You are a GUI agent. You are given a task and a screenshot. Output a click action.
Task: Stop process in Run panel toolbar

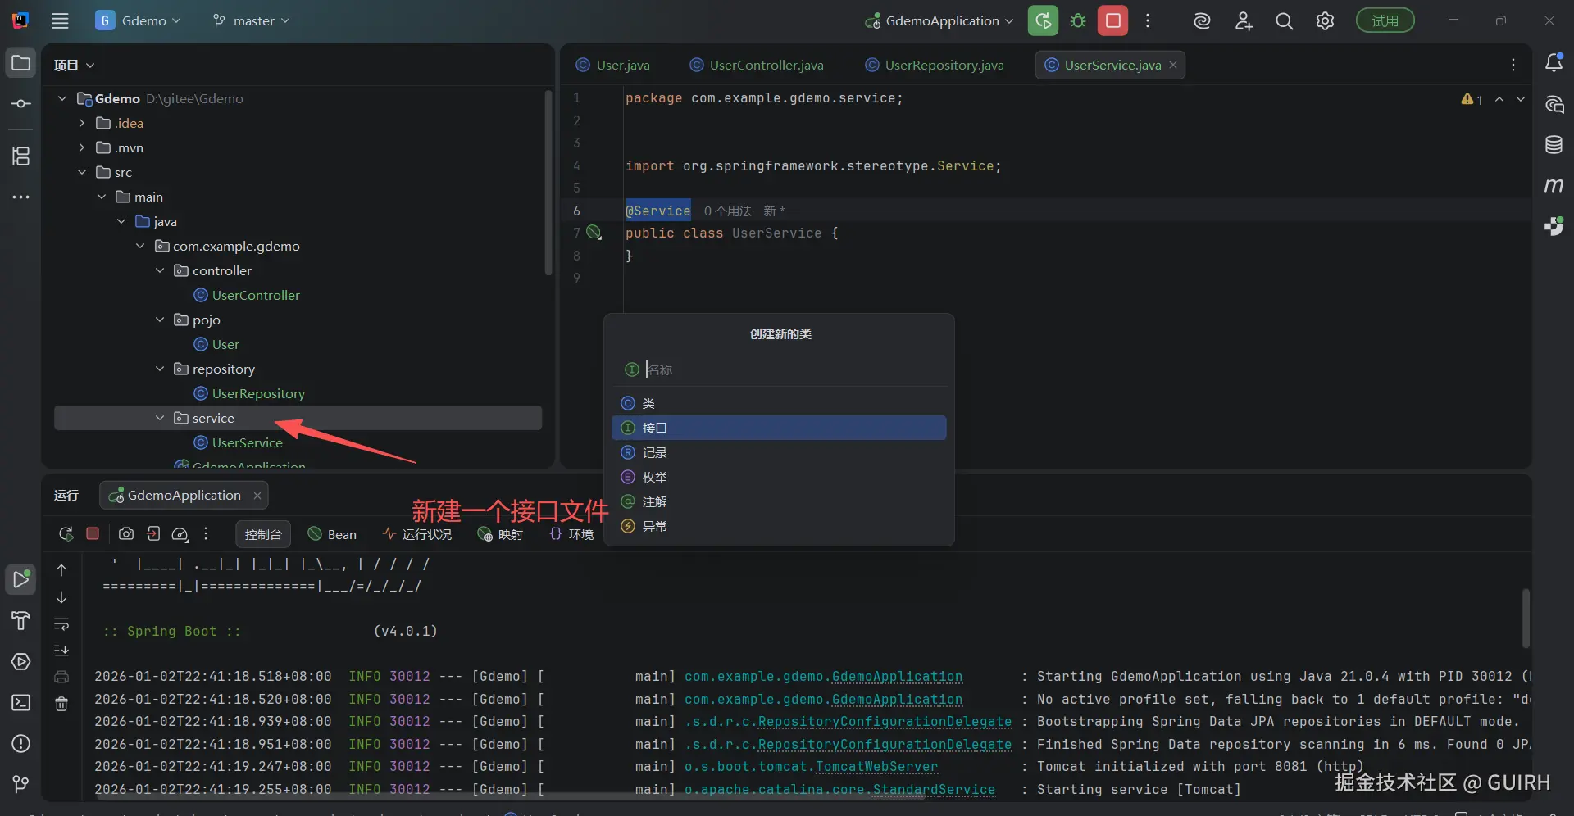93,534
